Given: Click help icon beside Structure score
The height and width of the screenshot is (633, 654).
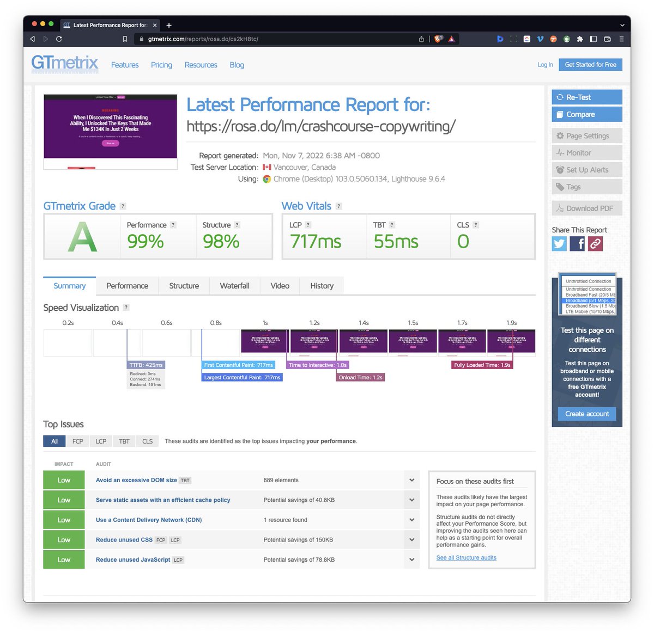Looking at the screenshot, I should click(x=237, y=225).
